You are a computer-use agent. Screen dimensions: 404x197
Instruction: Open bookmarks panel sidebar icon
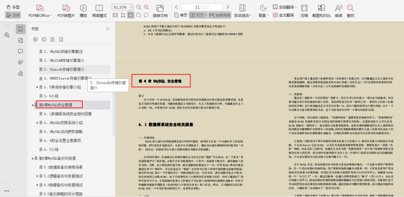tap(21, 29)
